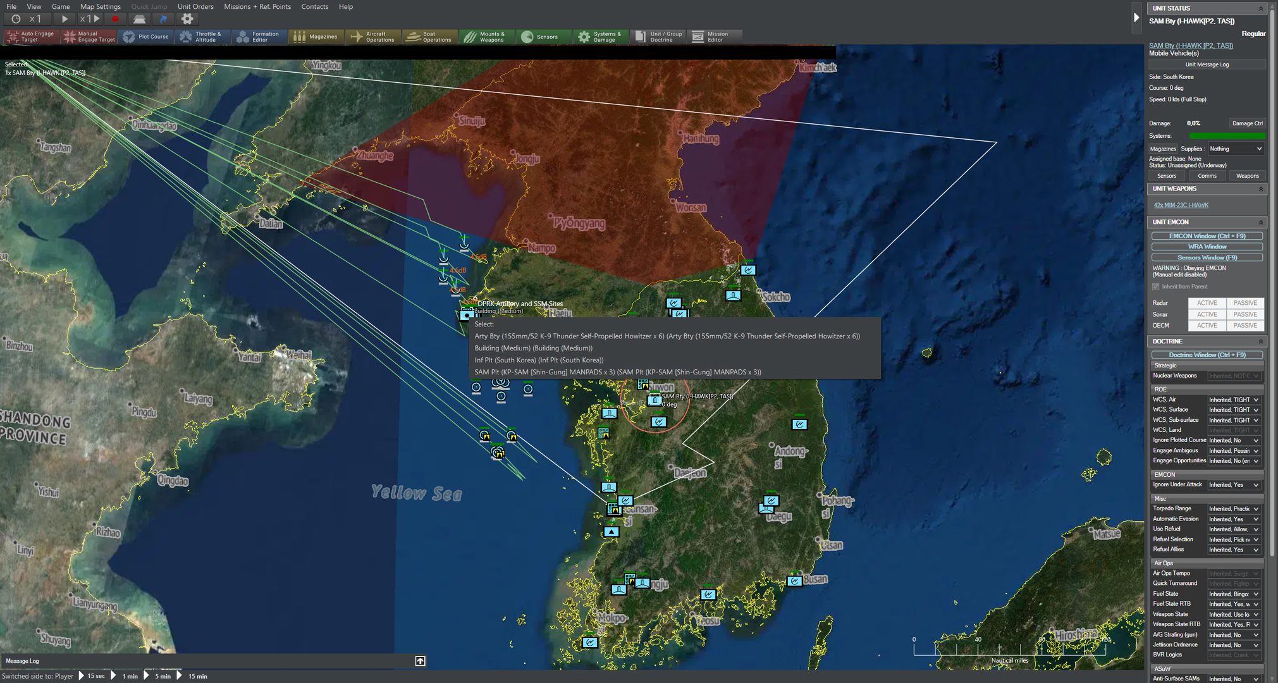Viewport: 1278px width, 683px height.
Task: Expand the Message Log with the up-arrow icon
Action: click(420, 661)
